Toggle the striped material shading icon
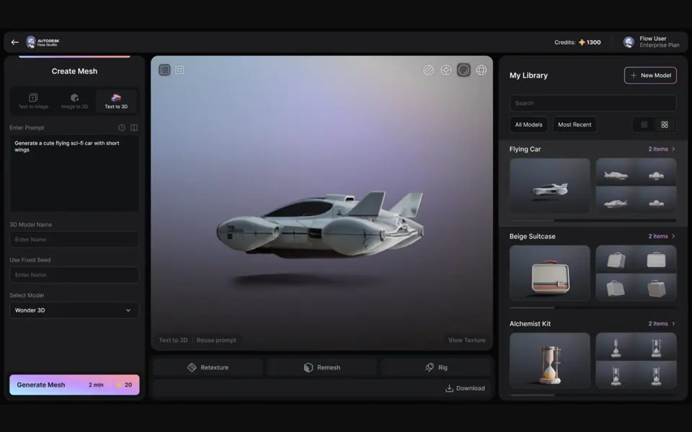 (428, 70)
